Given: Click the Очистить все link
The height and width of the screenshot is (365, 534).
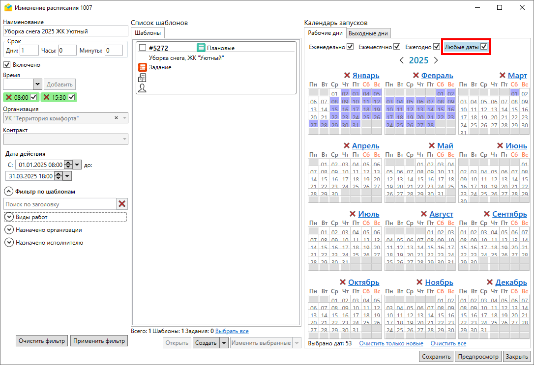Looking at the screenshot, I should [x=448, y=343].
